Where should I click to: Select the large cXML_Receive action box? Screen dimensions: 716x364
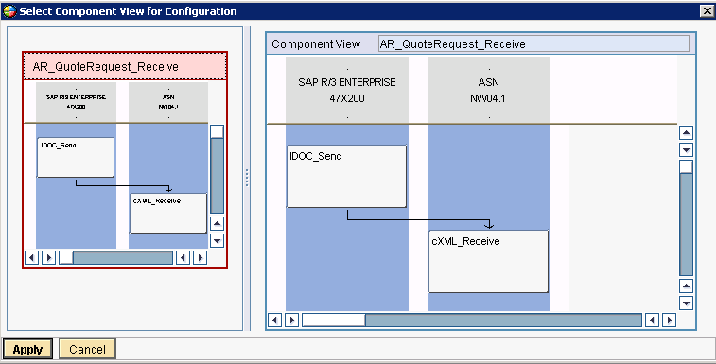pos(488,261)
